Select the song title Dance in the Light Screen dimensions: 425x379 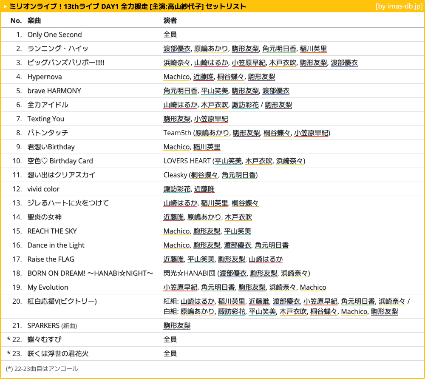click(x=56, y=245)
